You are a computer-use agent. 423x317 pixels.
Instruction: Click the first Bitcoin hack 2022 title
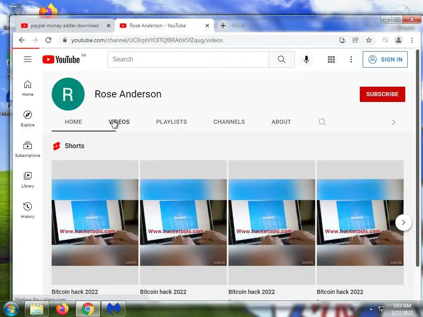(x=75, y=292)
